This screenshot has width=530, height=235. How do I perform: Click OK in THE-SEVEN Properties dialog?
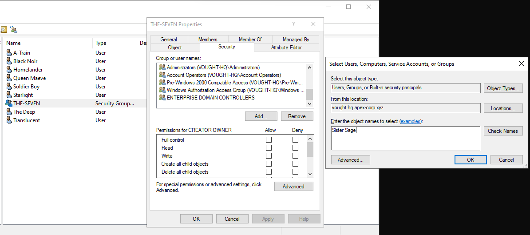pos(196,219)
